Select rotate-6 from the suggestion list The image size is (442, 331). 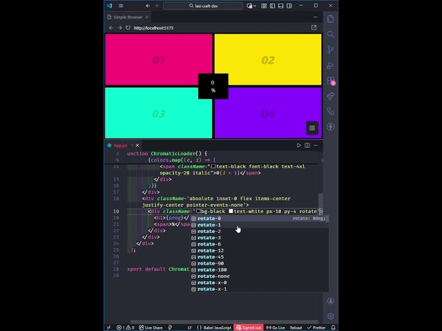click(x=260, y=244)
